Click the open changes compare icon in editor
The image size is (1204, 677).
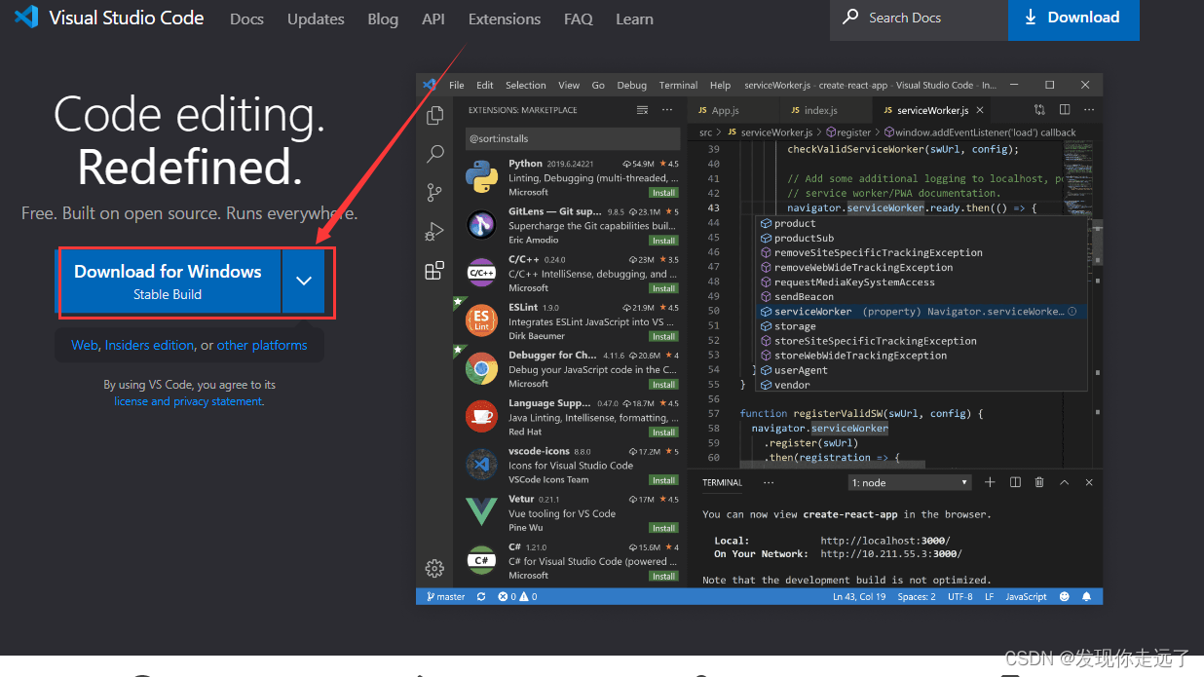pos(1039,110)
